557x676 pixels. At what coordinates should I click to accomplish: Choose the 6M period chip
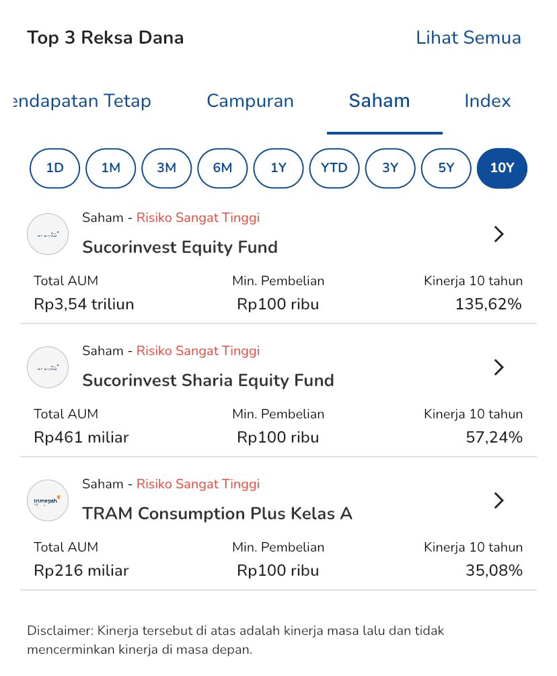(x=222, y=167)
